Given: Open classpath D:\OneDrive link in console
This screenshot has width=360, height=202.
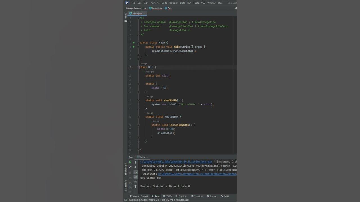Looking at the screenshot, I should pos(197,174).
